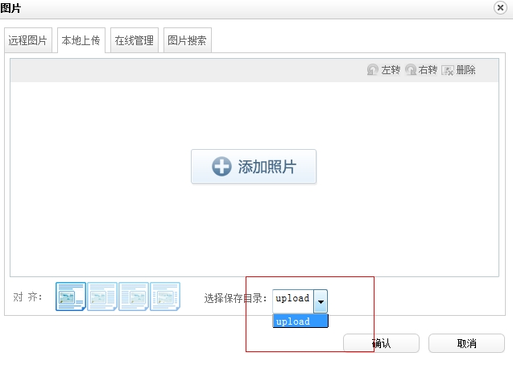
Task: Choose the fourth alignment icon (centered)
Action: pos(165,297)
